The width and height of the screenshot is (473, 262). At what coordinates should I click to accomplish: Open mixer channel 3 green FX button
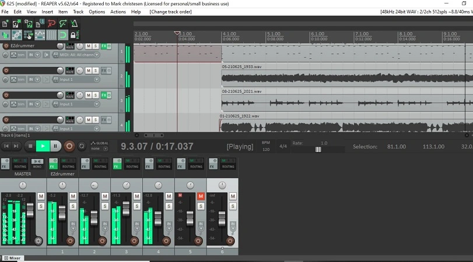[x=117, y=164]
